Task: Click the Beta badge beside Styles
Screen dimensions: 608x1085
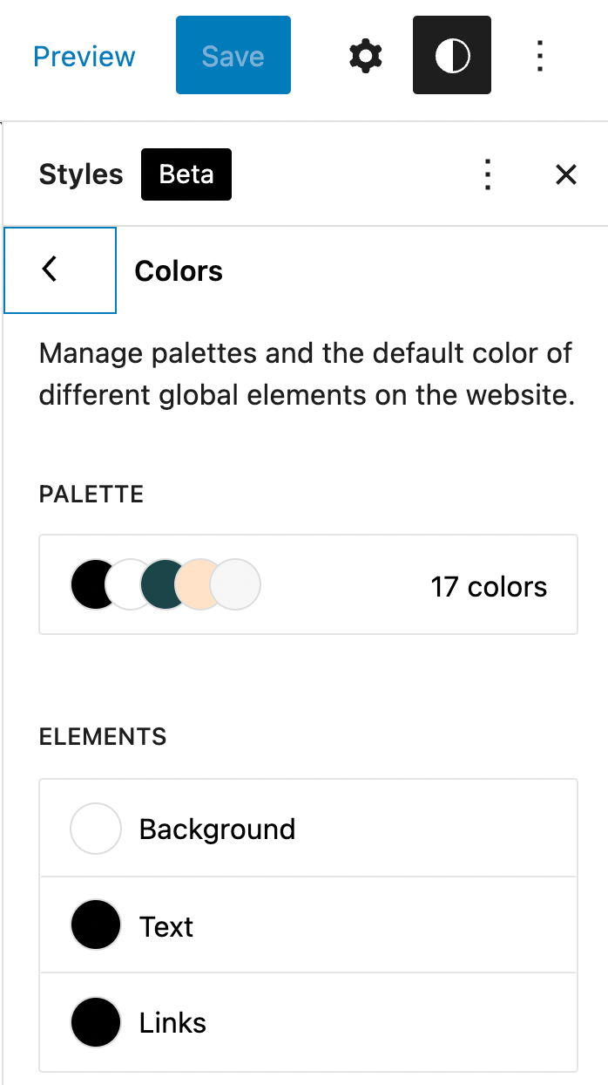Action: (x=186, y=174)
